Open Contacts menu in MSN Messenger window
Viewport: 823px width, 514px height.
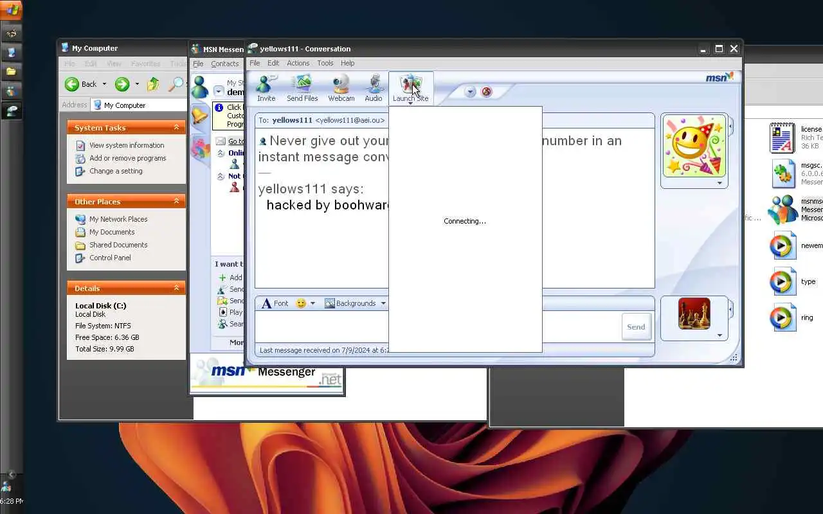224,64
